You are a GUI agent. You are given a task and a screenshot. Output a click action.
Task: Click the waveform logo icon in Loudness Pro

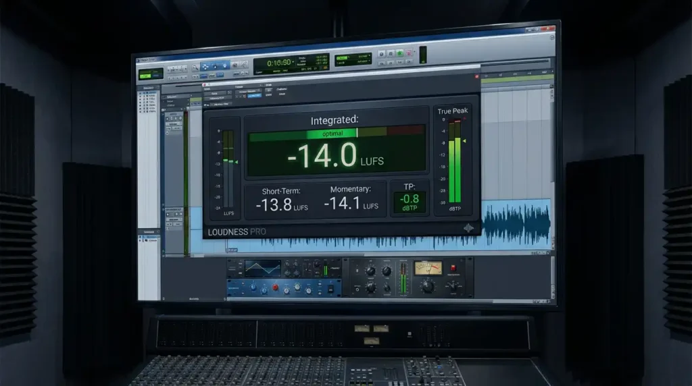coord(468,228)
